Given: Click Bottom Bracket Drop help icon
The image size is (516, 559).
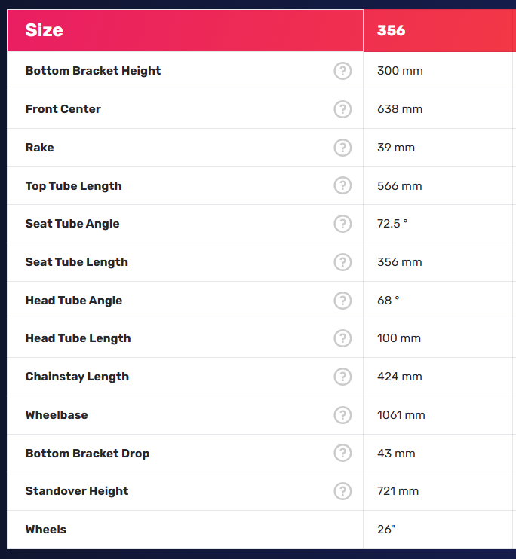Looking at the screenshot, I should [342, 453].
